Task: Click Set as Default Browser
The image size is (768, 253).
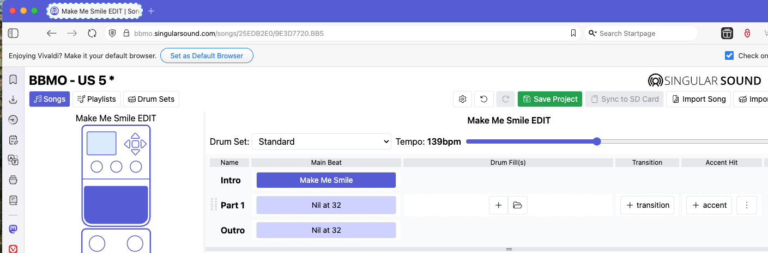Action: click(x=207, y=55)
